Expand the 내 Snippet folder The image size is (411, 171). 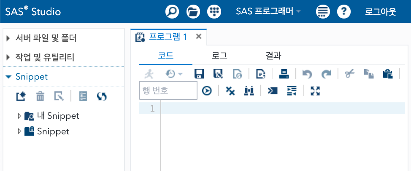pyautogui.click(x=19, y=116)
